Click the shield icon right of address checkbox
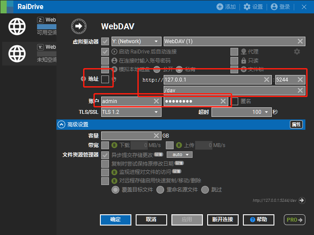Viewport: 314px width, 235px height. (x=114, y=79)
